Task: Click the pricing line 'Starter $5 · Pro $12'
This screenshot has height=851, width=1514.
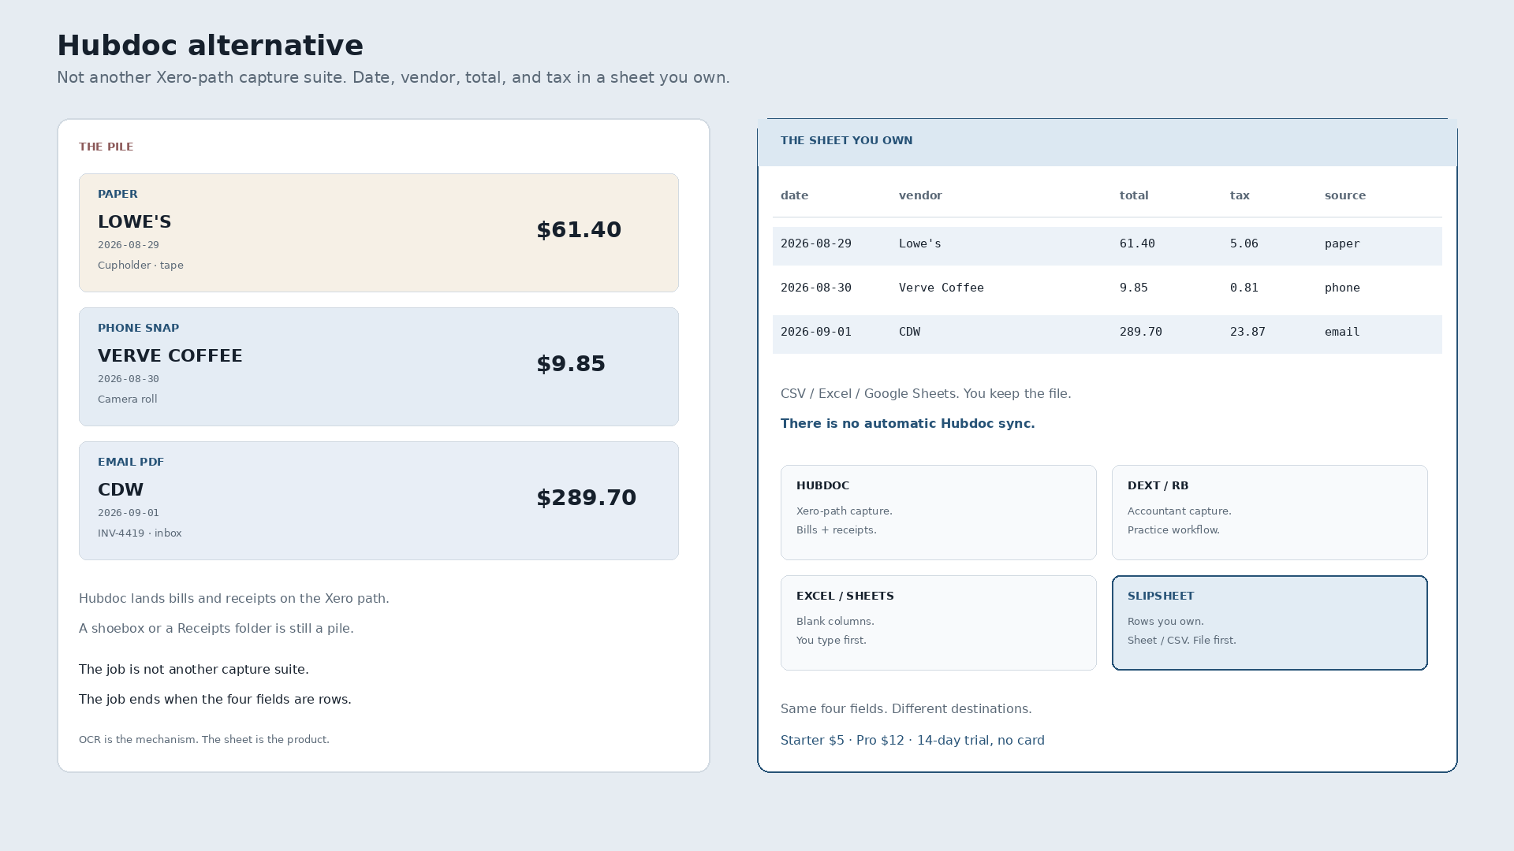Action: coord(842,740)
